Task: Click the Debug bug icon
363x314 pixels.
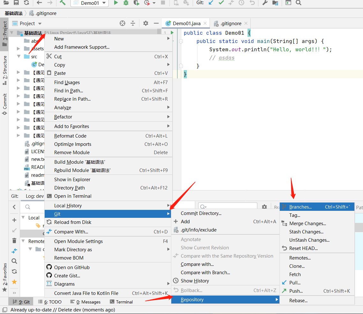Action: click(x=126, y=3)
